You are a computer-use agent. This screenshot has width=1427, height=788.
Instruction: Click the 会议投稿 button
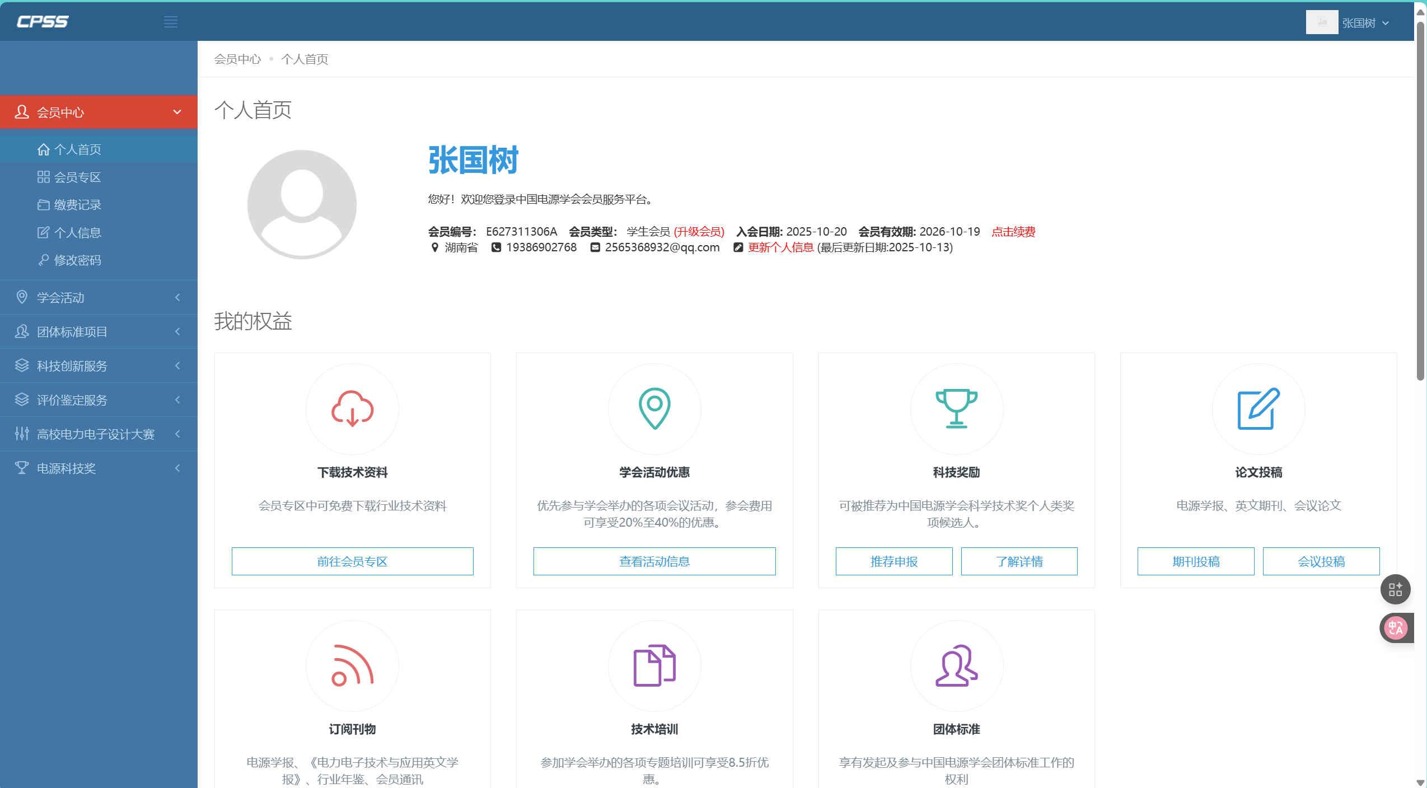click(x=1321, y=561)
